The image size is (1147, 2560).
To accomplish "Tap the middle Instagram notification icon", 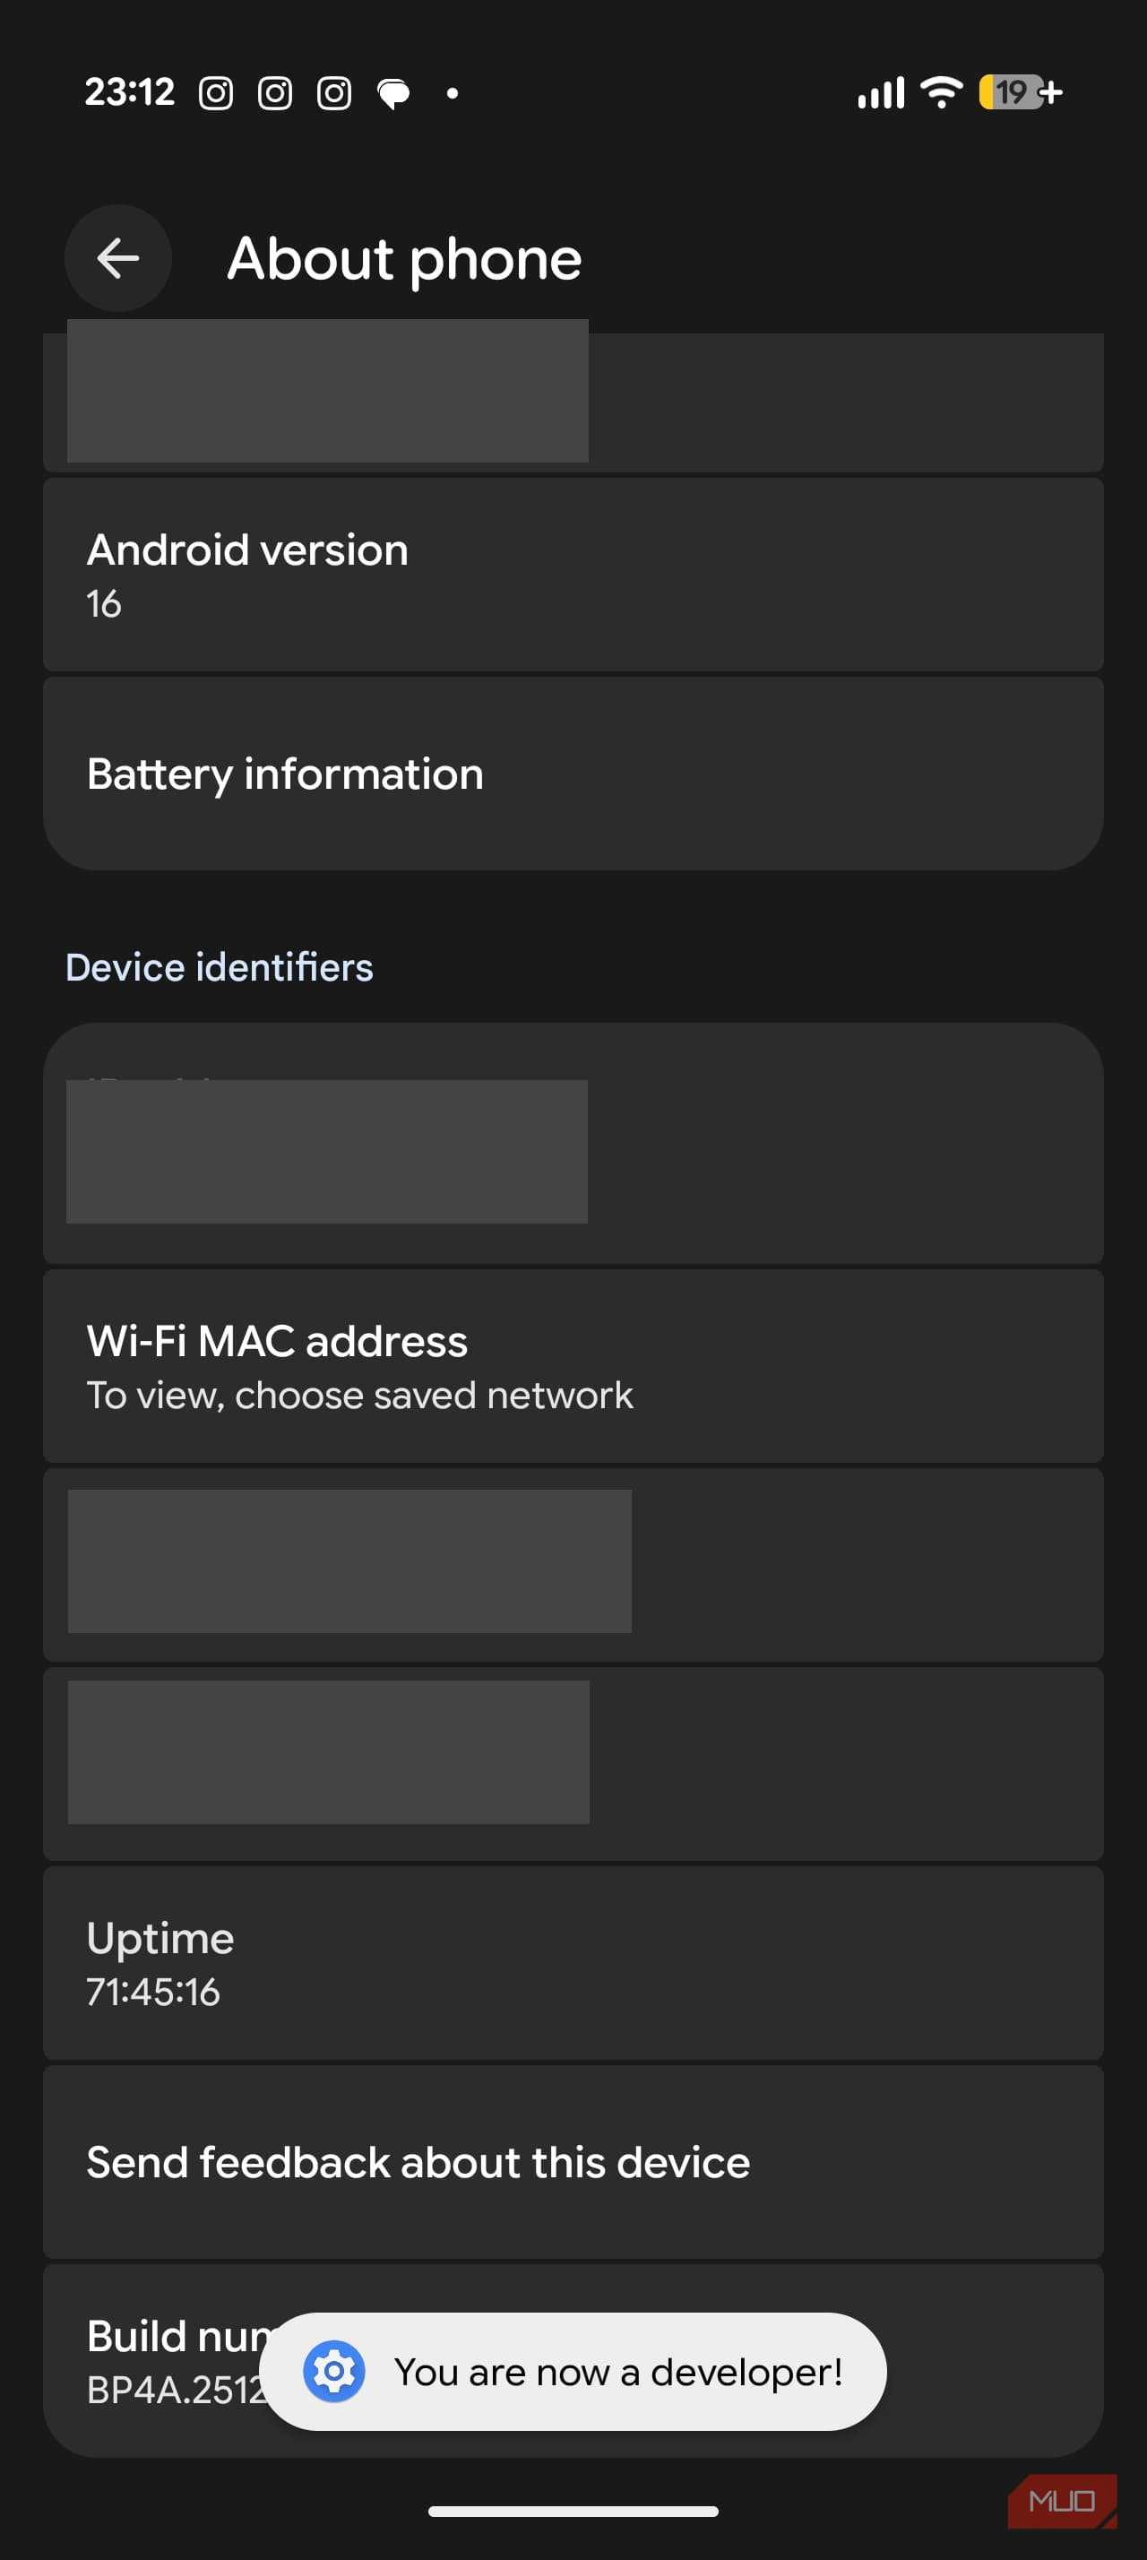I will click(x=275, y=93).
